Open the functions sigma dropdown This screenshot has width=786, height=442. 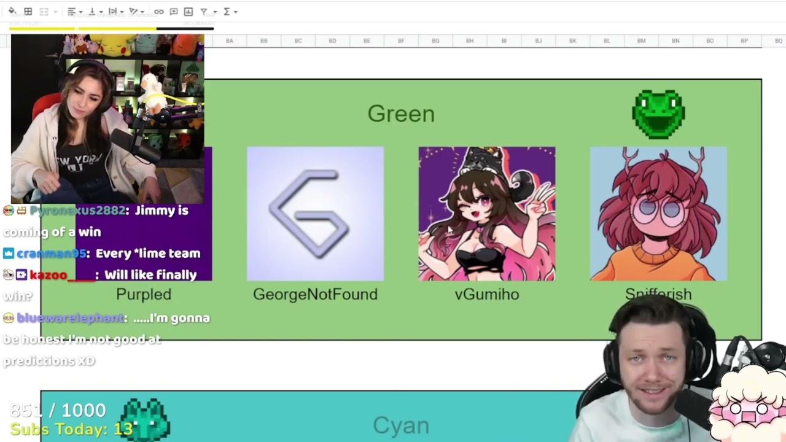230,12
